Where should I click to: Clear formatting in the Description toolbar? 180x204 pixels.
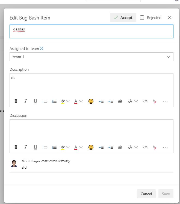[x=155, y=101]
